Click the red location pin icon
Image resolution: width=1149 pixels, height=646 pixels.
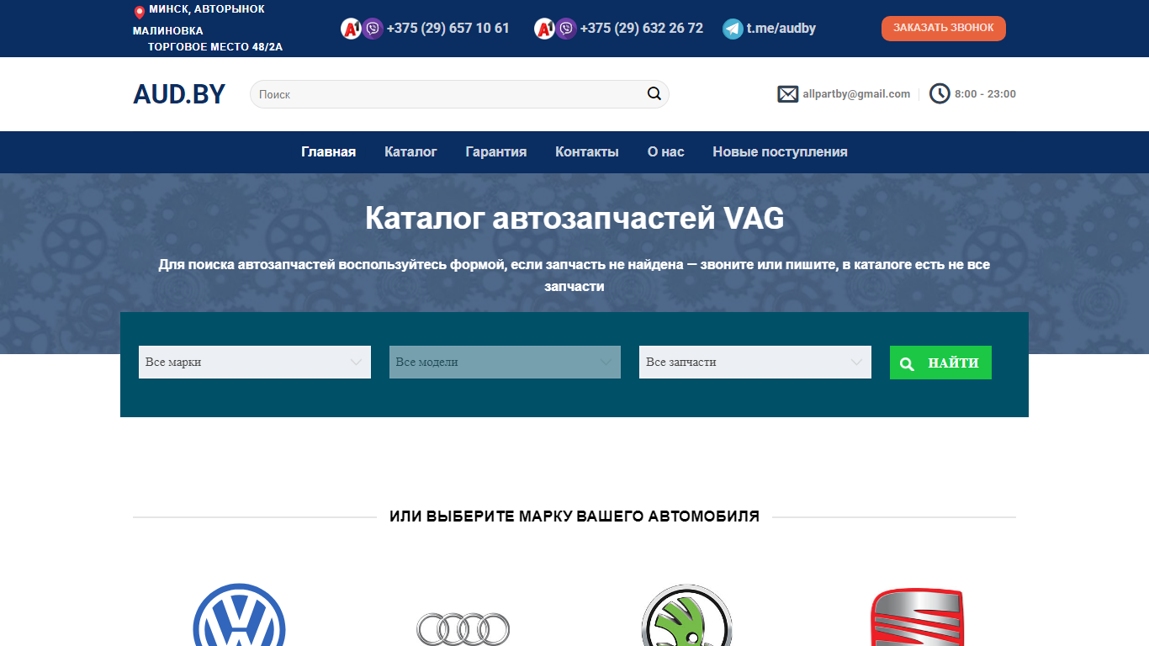(140, 12)
